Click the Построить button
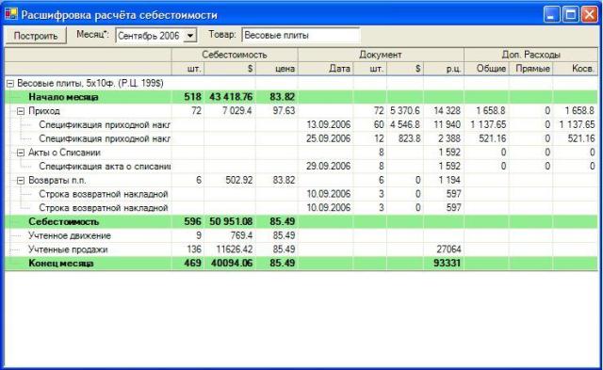The image size is (603, 370). [36, 36]
